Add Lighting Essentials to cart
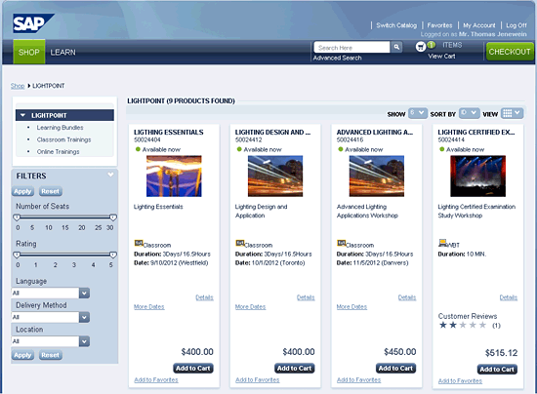The height and width of the screenshot is (394, 537). [x=193, y=368]
